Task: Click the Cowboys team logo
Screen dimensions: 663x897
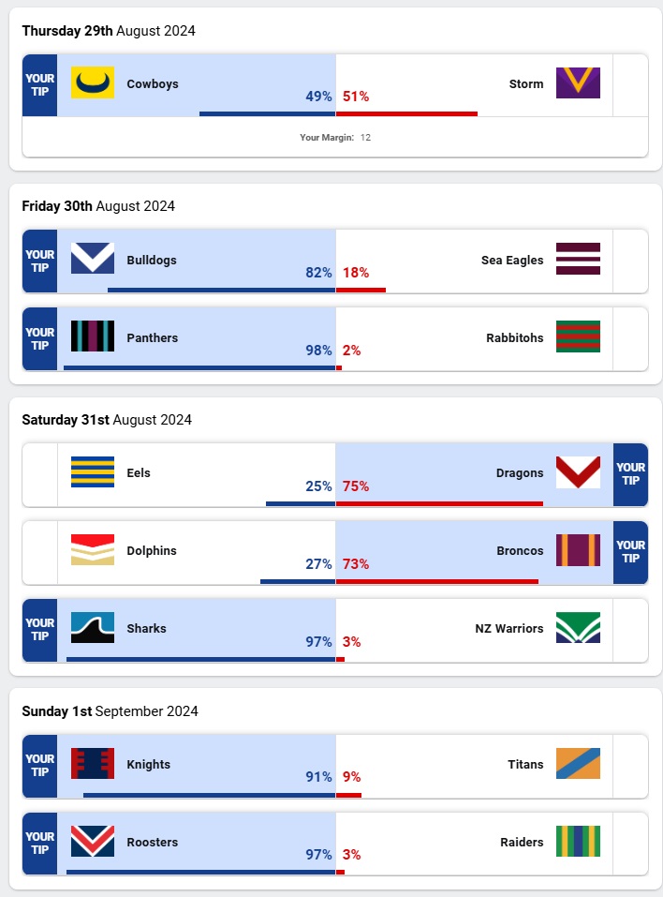Action: pos(93,82)
